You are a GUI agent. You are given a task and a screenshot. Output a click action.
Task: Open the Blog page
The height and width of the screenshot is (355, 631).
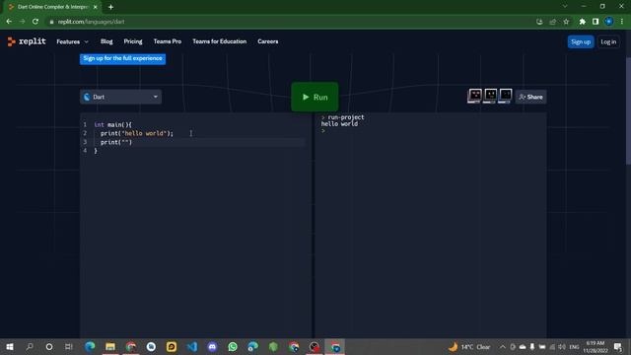pos(106,41)
